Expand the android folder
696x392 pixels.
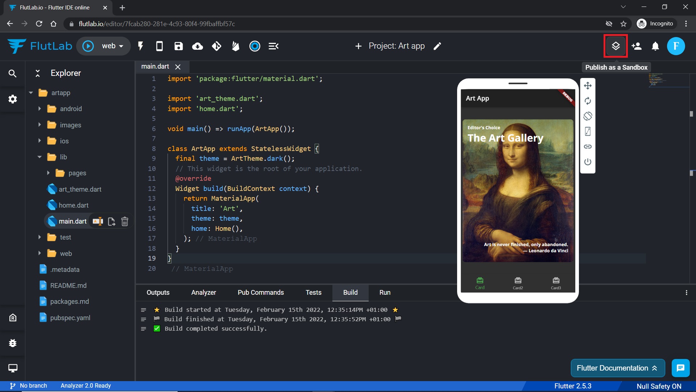40,109
